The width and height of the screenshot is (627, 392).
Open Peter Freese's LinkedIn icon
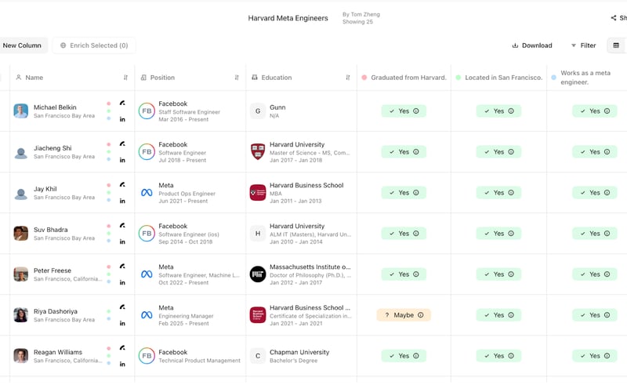click(122, 282)
